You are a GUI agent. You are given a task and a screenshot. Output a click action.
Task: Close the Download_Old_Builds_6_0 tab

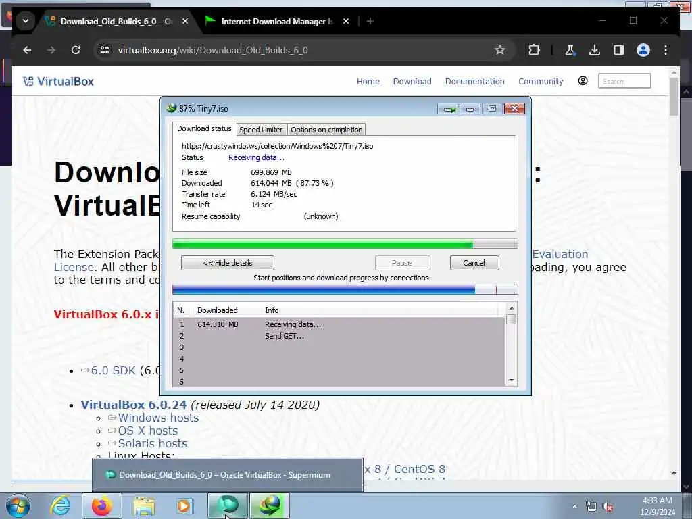185,21
